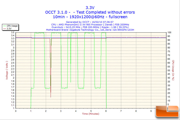This screenshot has height=120, width=180.
Task: Pick the green line swatch in the legend
Action: point(4,26)
